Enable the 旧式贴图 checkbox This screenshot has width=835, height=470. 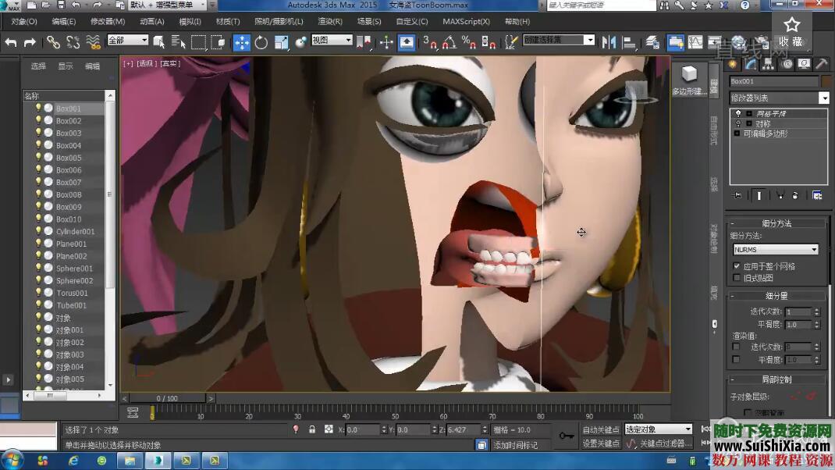[x=737, y=278]
